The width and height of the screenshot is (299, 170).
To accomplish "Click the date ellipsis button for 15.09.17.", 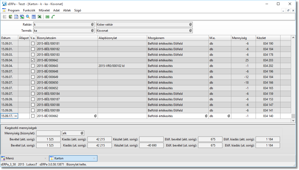I will [16, 116].
